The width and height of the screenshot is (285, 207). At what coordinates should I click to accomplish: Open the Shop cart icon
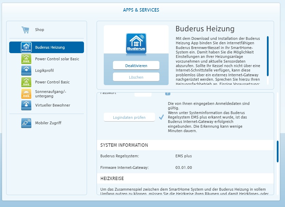pos(25,30)
